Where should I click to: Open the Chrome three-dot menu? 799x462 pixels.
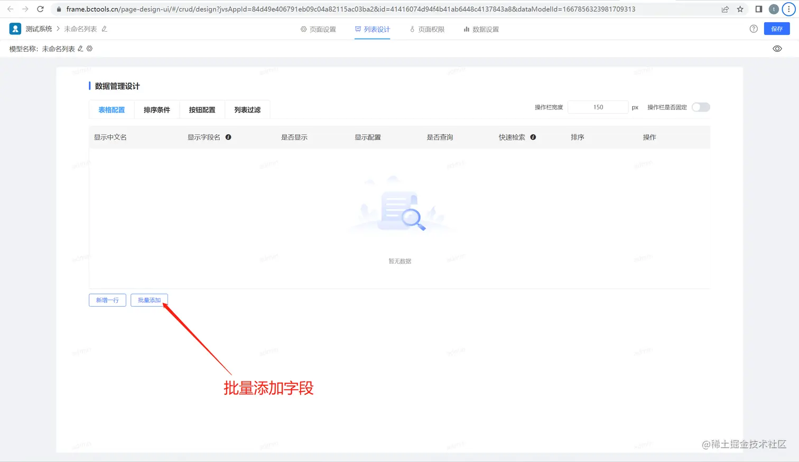click(788, 9)
